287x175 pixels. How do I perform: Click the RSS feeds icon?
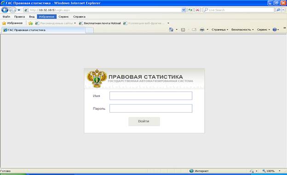coord(183,29)
